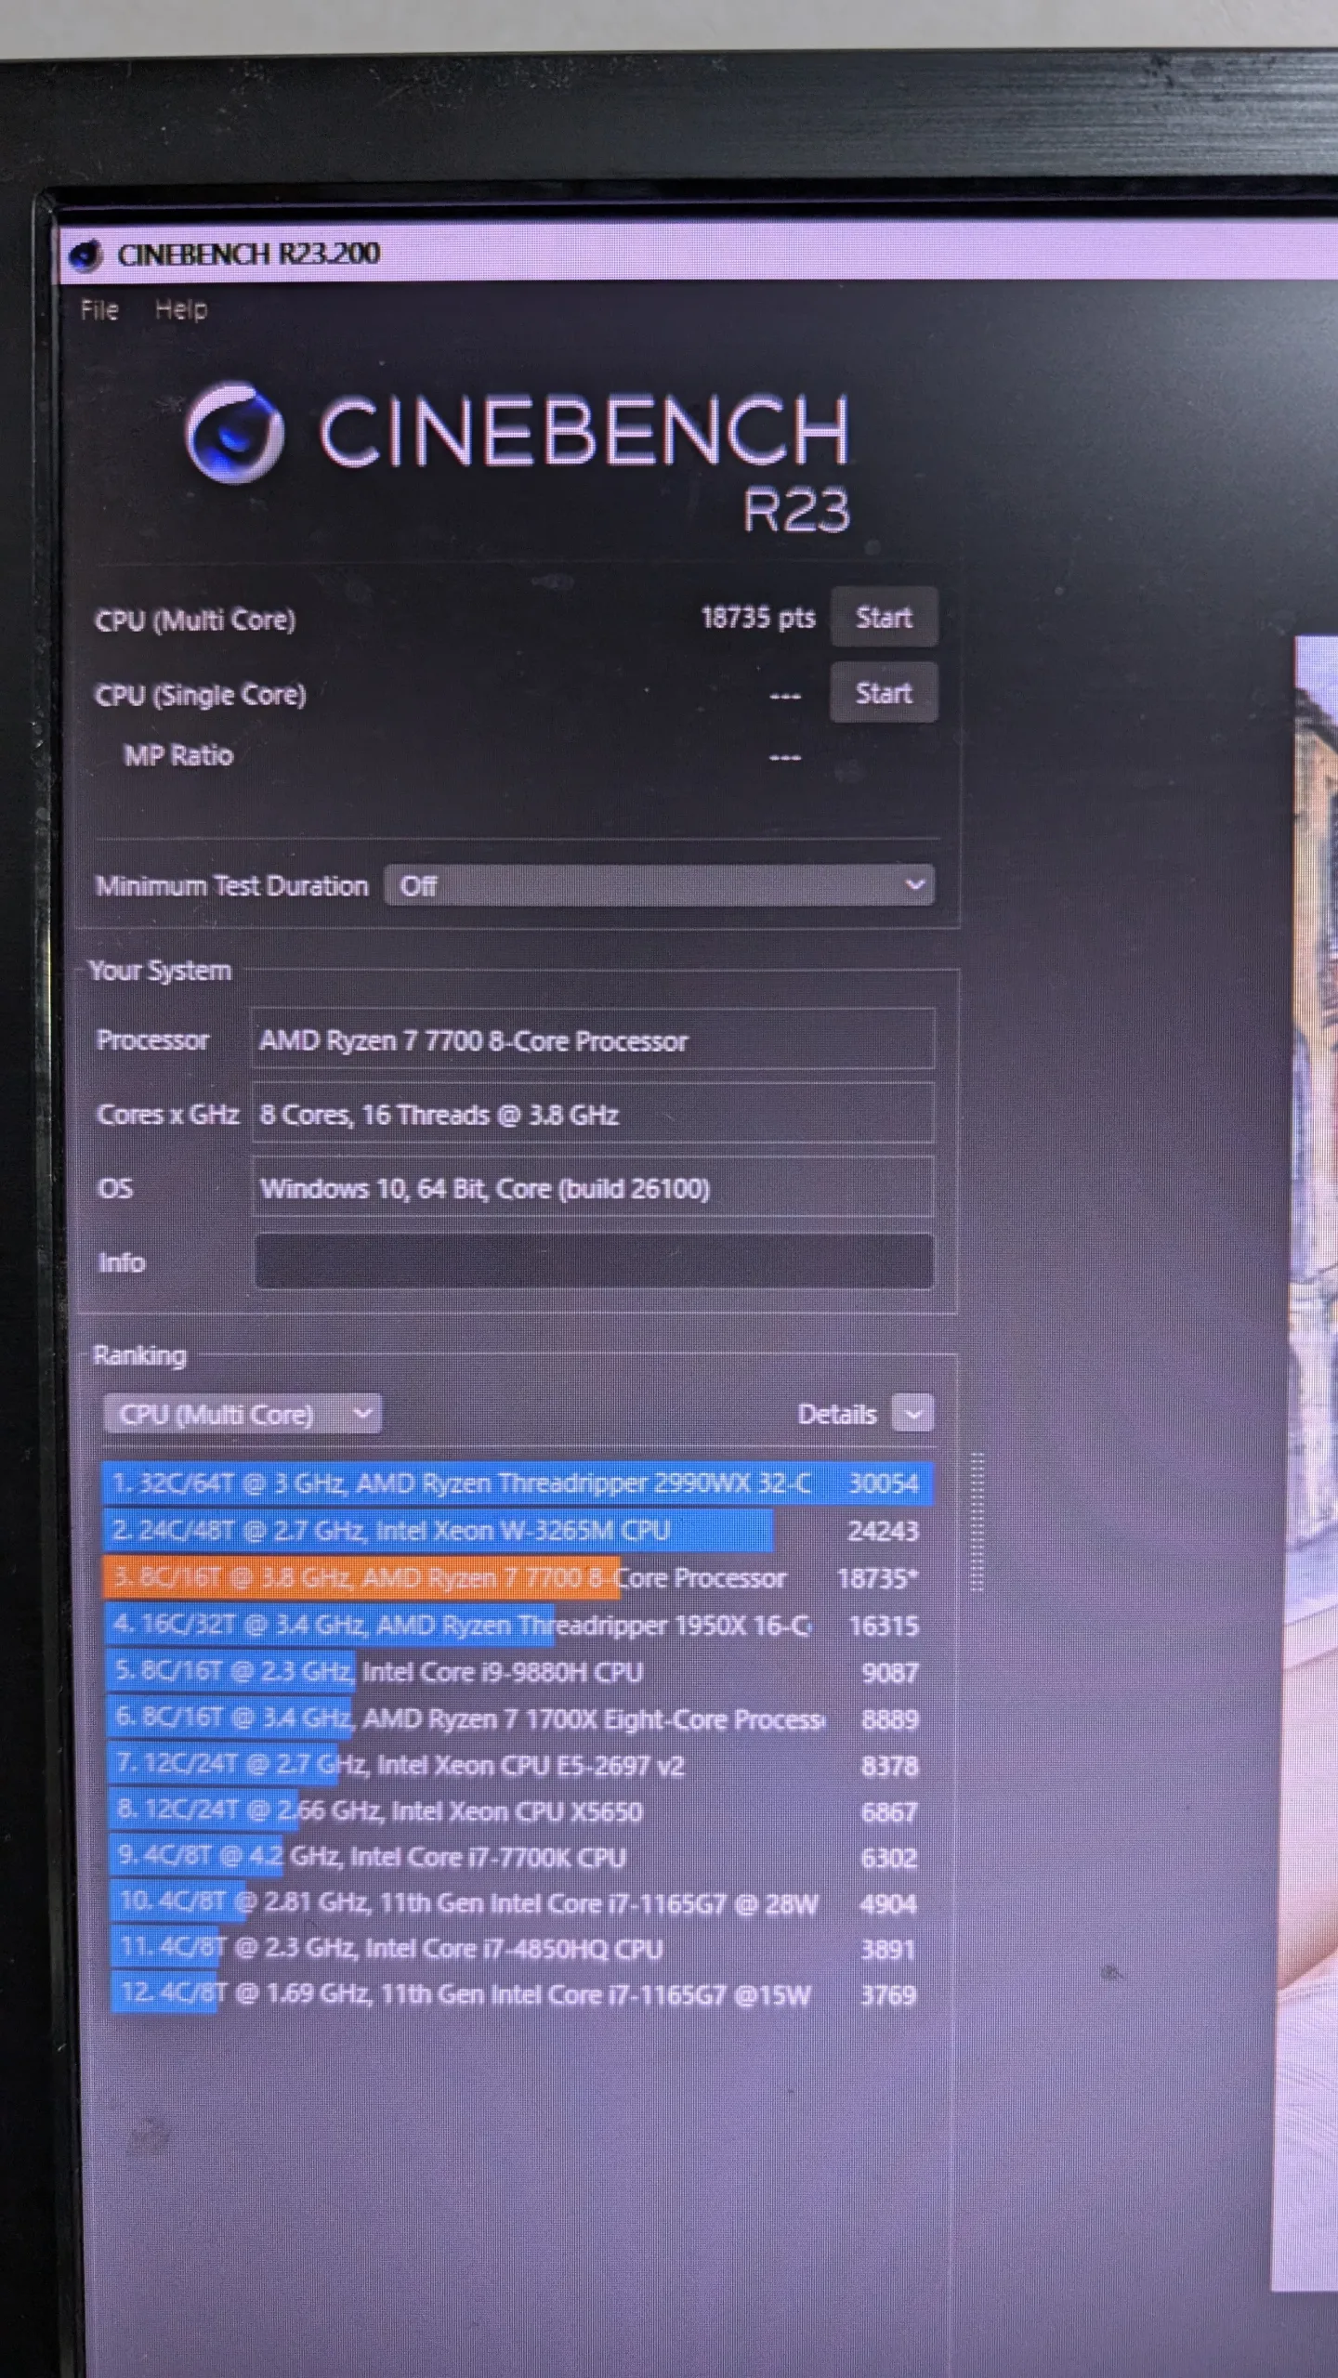This screenshot has height=2378, width=1338.
Task: Click the dotted panel splitter handle beside ranking
Action: (977, 1522)
